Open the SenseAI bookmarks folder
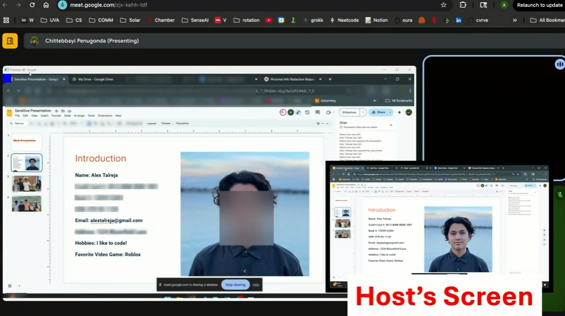 click(x=195, y=20)
